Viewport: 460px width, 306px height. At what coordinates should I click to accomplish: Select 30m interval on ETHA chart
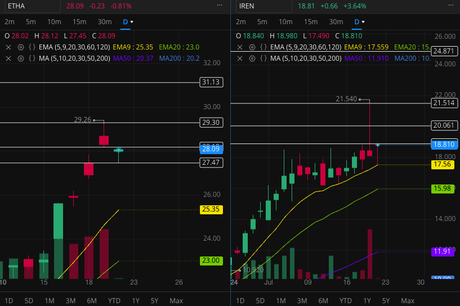[105, 22]
